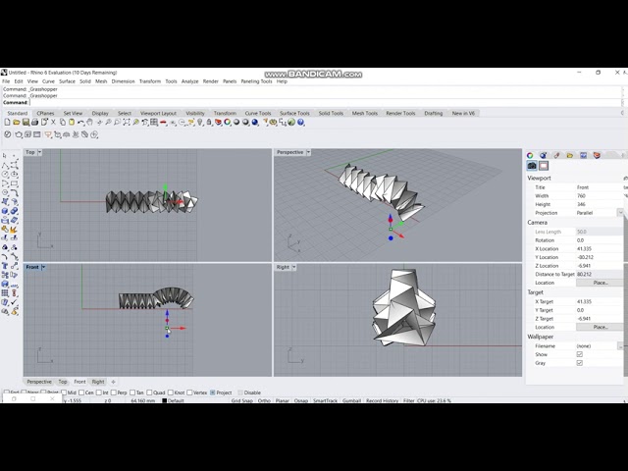Click the light bulb Hide objects icon
Screen dimensions: 628x471
tap(199, 122)
